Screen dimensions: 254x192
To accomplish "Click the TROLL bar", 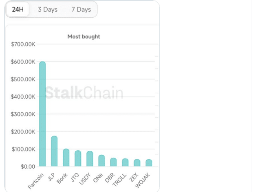I will coord(125,163).
